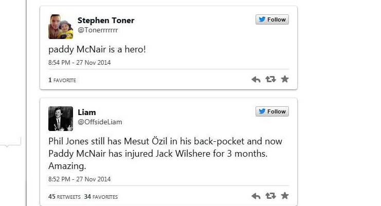Reply to Liam's Phil Jones tweet
Viewport: 381px width, 206px height.
coord(256,196)
